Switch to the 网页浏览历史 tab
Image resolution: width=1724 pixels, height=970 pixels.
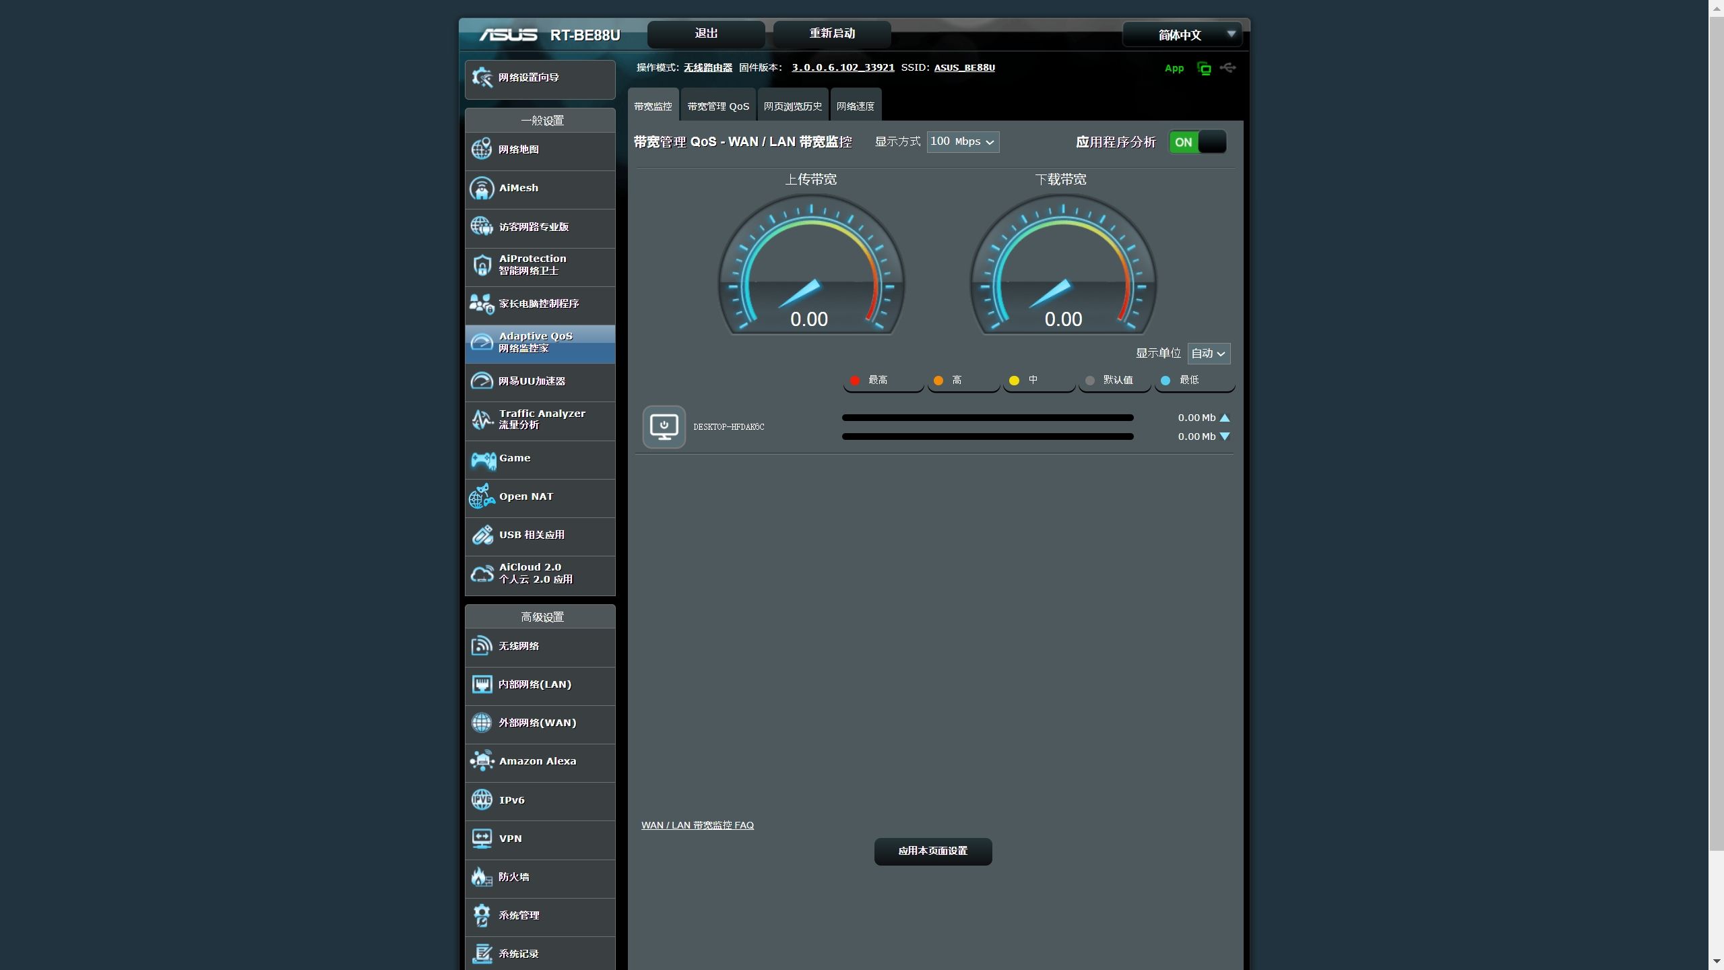click(793, 106)
